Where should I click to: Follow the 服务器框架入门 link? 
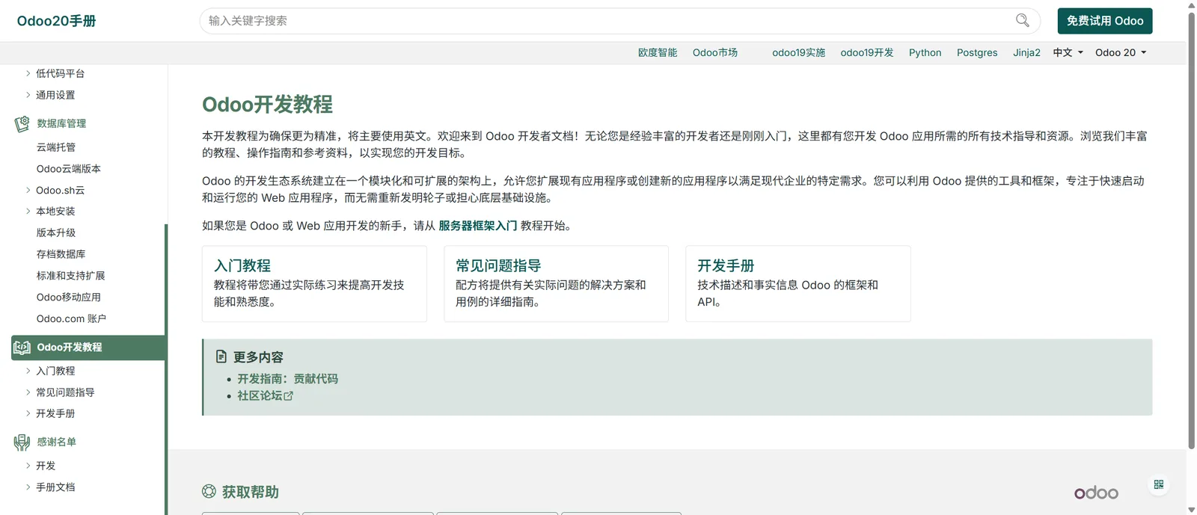click(x=478, y=226)
